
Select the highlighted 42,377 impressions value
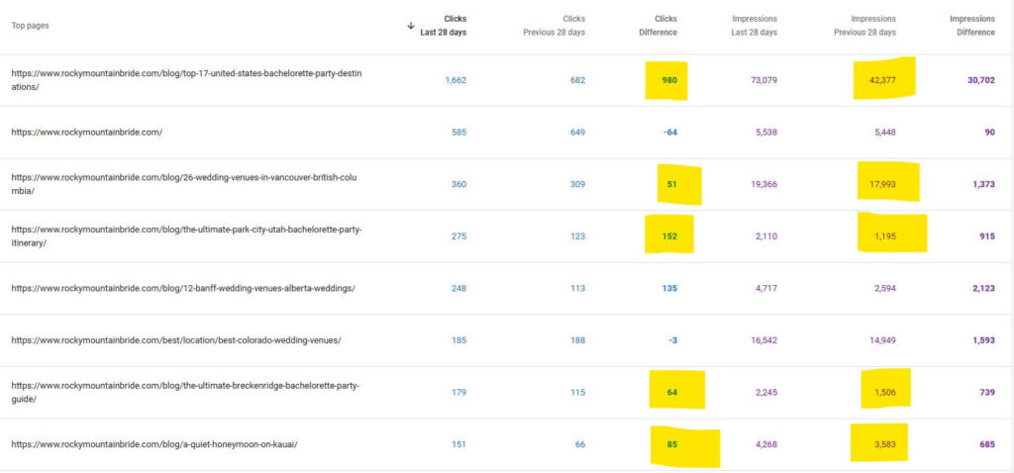[882, 81]
